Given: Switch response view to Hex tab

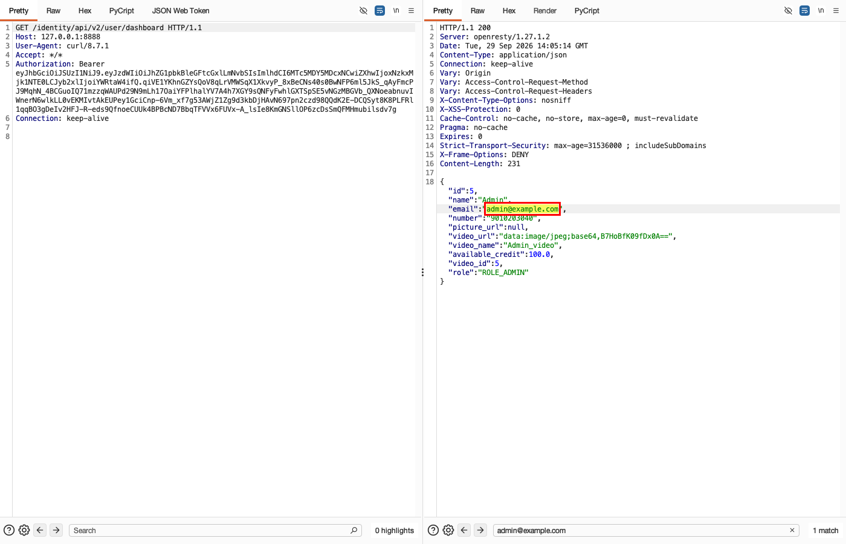Looking at the screenshot, I should coord(509,11).
